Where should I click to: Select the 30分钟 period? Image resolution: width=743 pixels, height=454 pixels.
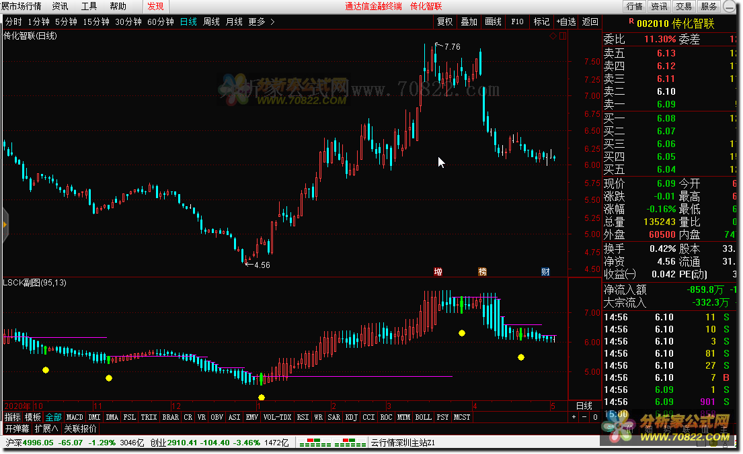point(128,21)
